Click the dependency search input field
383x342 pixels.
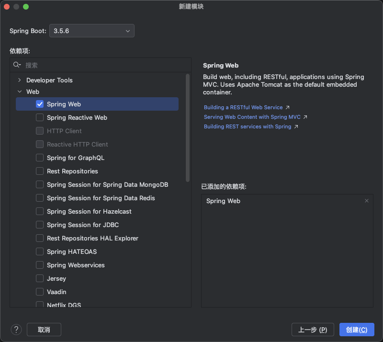[x=105, y=65]
